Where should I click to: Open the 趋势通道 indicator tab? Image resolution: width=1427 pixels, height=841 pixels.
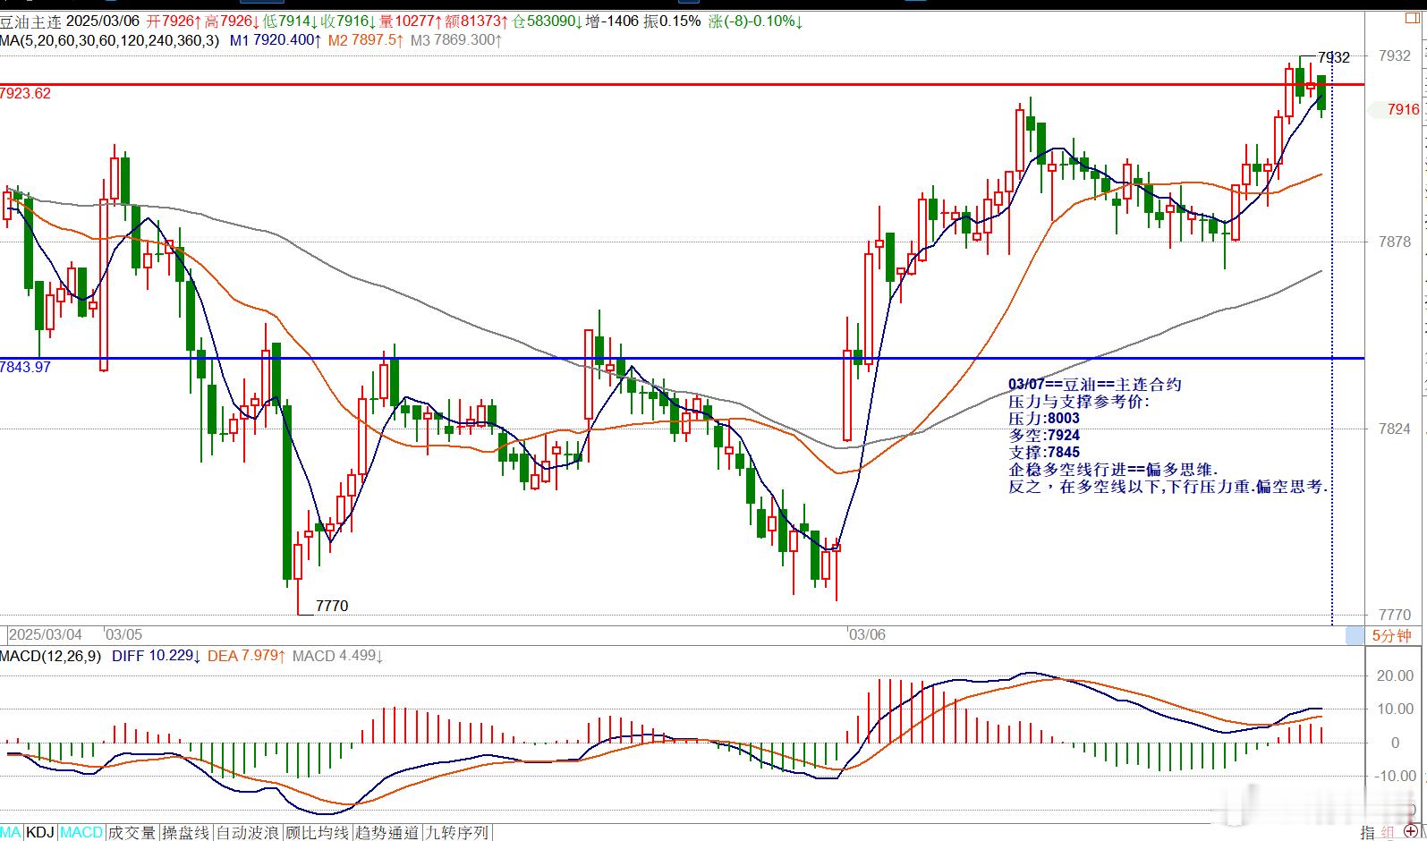coord(387,833)
